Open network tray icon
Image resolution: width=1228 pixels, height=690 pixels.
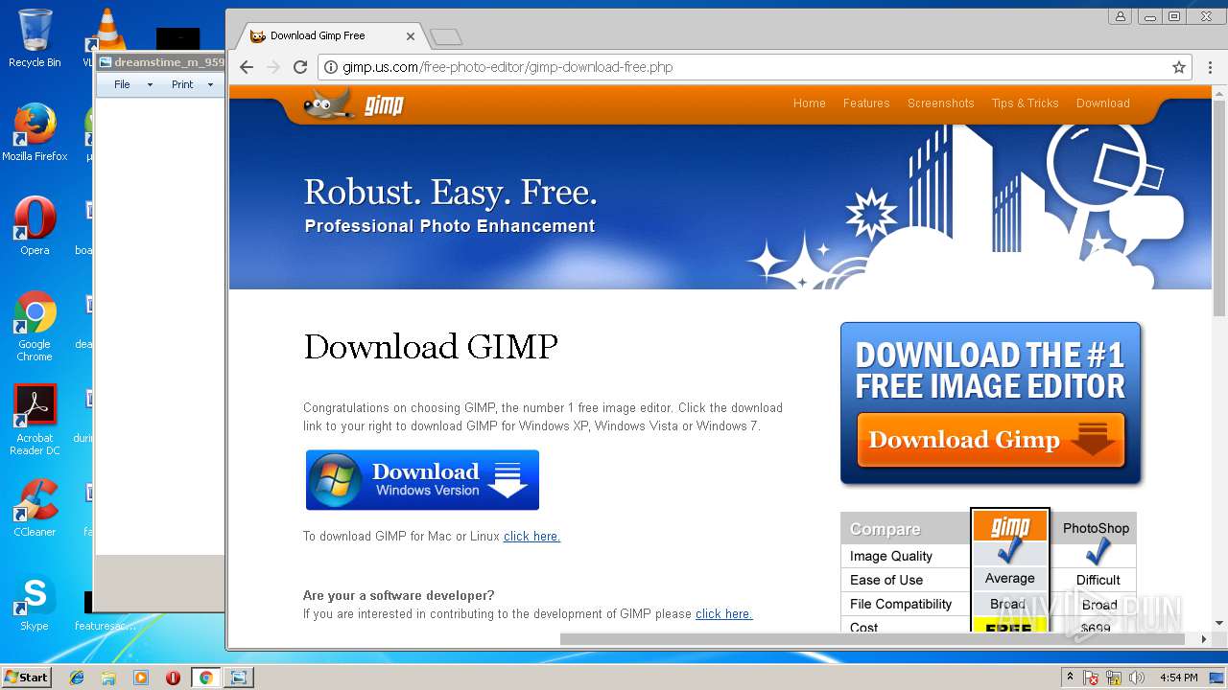click(1115, 678)
